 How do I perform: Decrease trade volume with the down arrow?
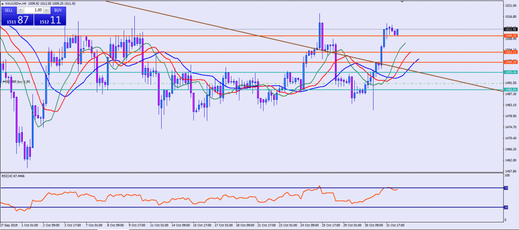pos(20,10)
